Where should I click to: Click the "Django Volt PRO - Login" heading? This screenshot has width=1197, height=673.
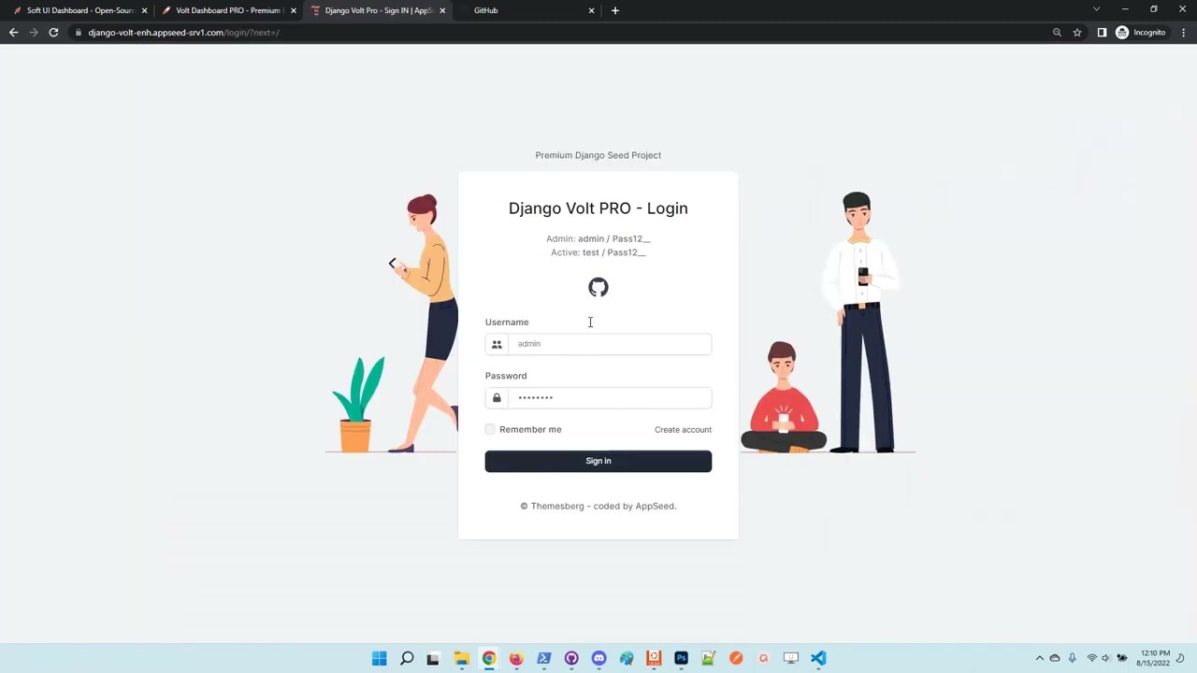598,208
